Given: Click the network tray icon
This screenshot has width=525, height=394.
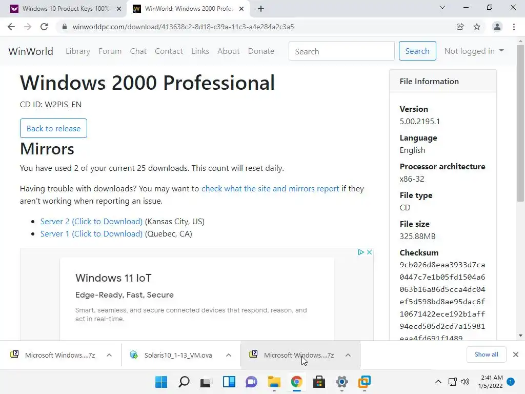Looking at the screenshot, I should pos(453,382).
